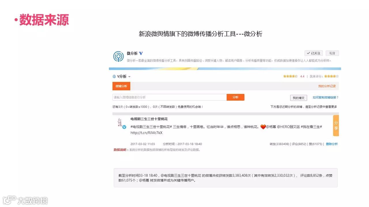Click the globe icon beside V分析
Image resolution: width=369 pixels, height=207 pixels.
[114, 76]
